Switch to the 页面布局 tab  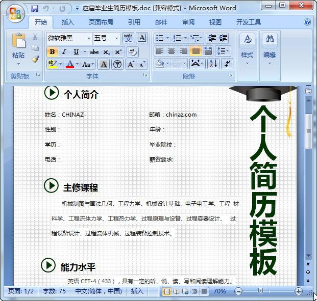coord(101,22)
